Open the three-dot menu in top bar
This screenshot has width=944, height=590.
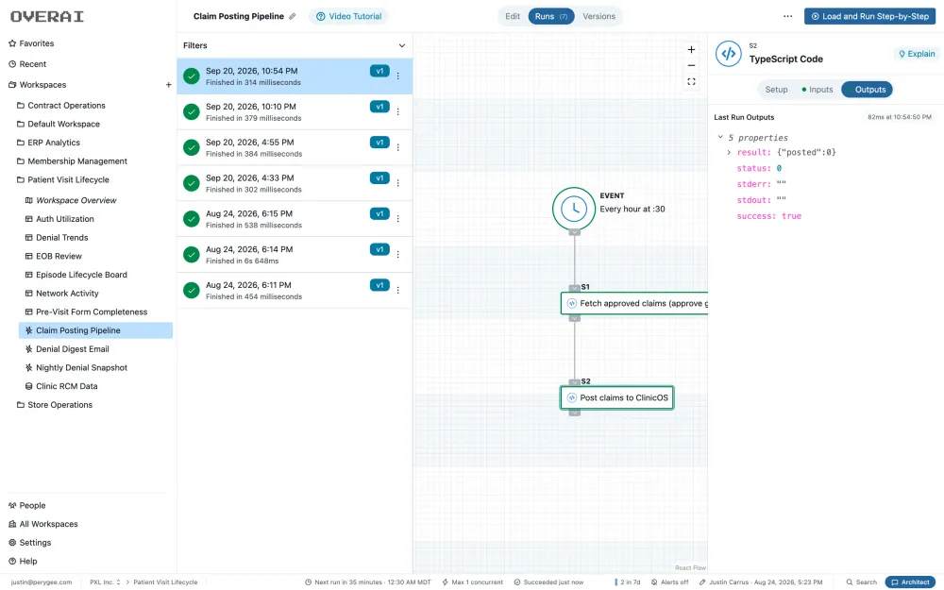tap(787, 16)
